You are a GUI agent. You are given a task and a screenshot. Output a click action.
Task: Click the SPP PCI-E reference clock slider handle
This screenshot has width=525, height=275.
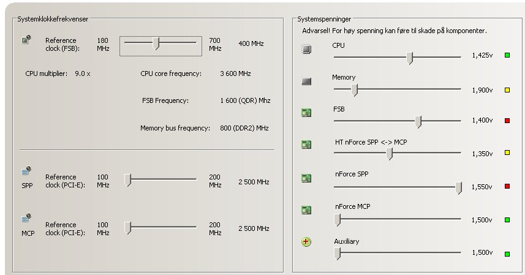[x=127, y=180]
